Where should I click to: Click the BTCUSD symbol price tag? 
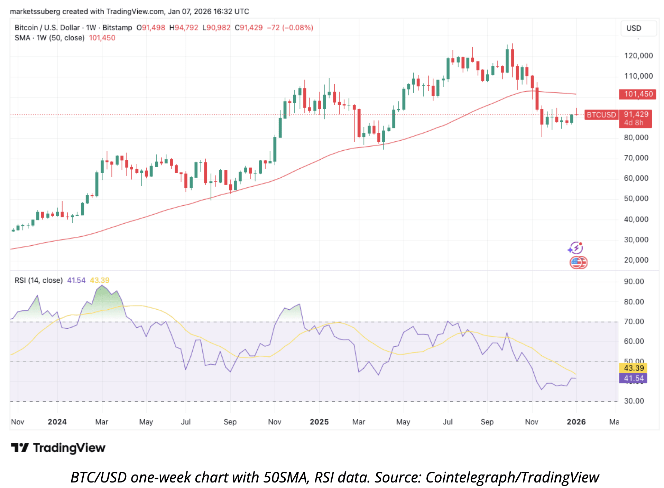[x=601, y=115]
